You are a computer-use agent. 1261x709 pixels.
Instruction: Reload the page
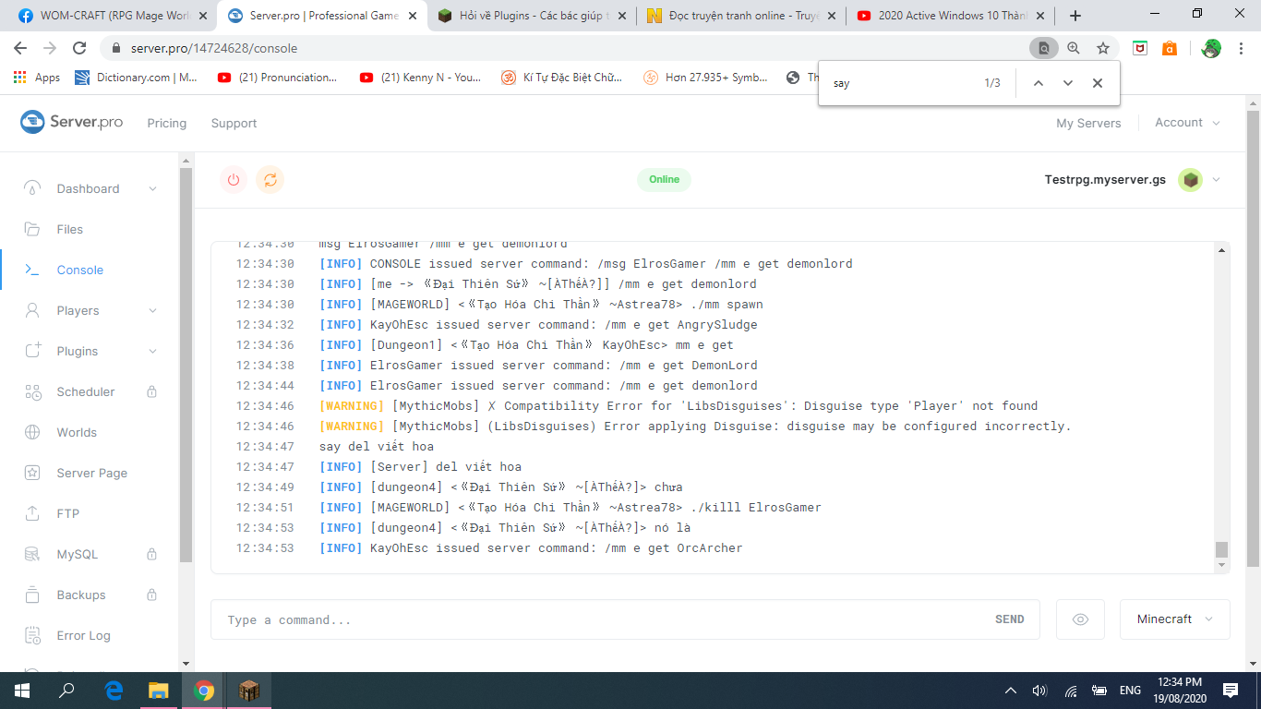pyautogui.click(x=79, y=48)
